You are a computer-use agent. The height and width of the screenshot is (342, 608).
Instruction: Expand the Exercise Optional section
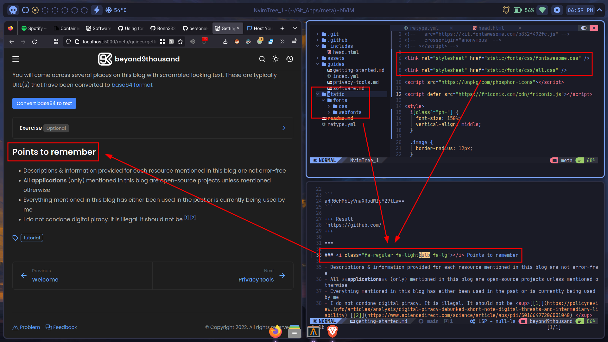coord(283,128)
